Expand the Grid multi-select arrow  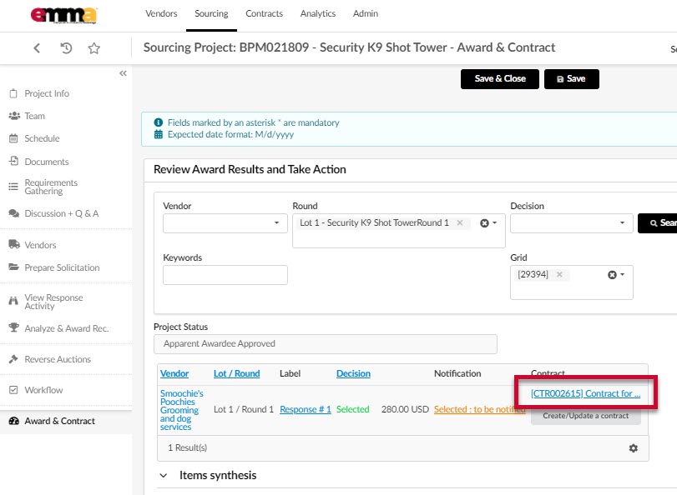pyautogui.click(x=622, y=275)
